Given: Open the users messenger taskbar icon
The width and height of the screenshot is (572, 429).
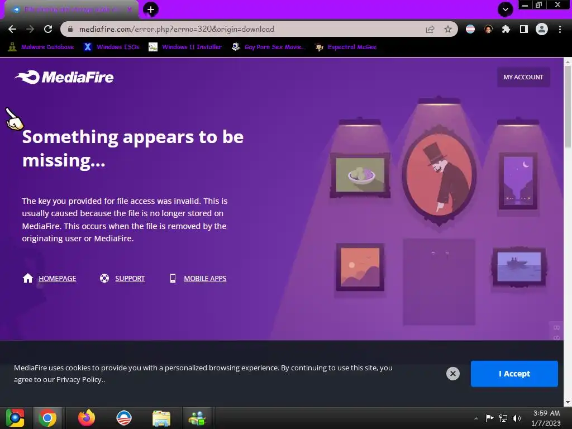Looking at the screenshot, I should click(197, 418).
